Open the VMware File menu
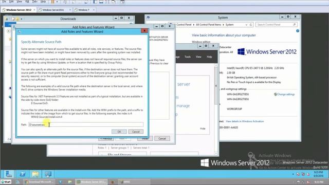 4,2
